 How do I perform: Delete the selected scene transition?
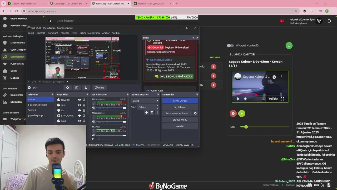pos(152,113)
